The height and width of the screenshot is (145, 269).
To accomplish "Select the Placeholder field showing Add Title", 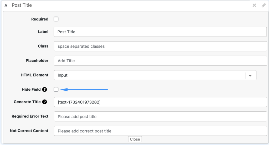I will coord(160,61).
